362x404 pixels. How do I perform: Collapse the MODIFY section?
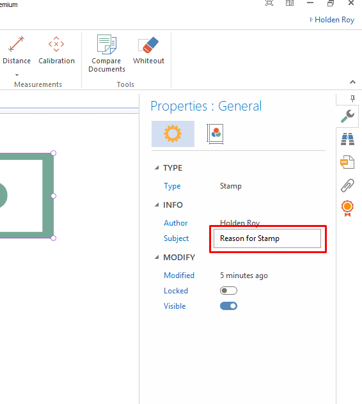(x=157, y=258)
